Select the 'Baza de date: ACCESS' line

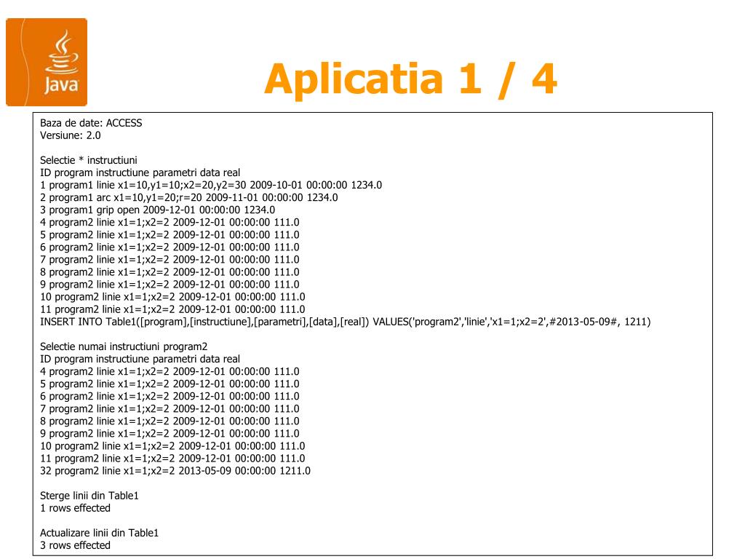[x=91, y=123]
